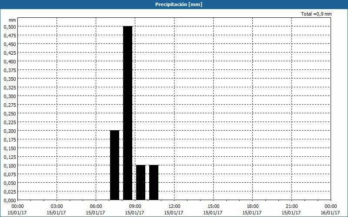Screen dimensions: 348x217
Task: Select the tallest precipitation bar reaching 0,500
Action: (128, 113)
